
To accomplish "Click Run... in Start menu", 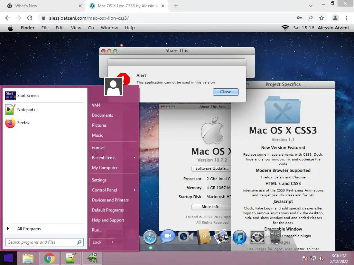I will click(x=97, y=230).
